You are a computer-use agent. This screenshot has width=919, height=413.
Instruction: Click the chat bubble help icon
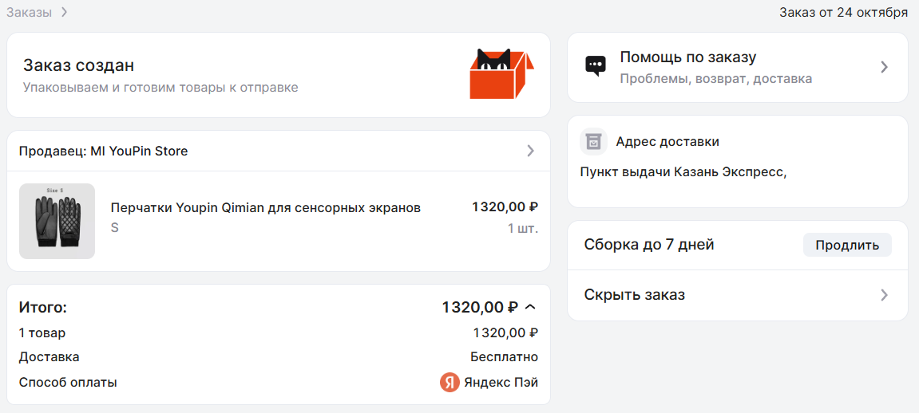tap(595, 66)
